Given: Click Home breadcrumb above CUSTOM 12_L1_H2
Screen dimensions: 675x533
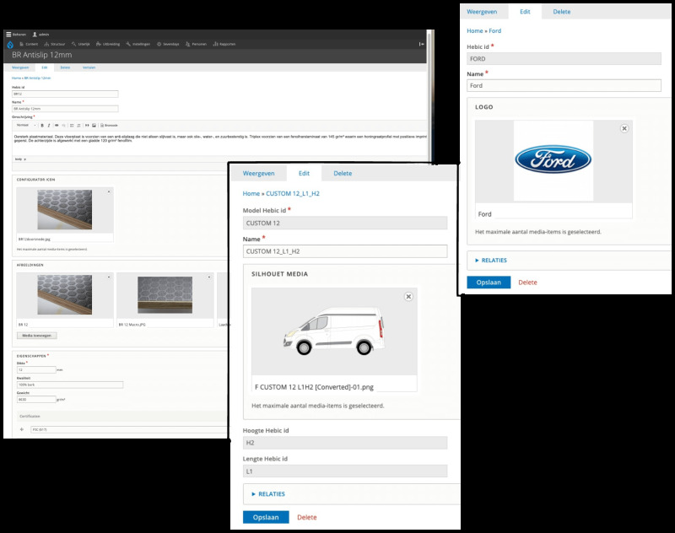Looking at the screenshot, I should tap(251, 194).
